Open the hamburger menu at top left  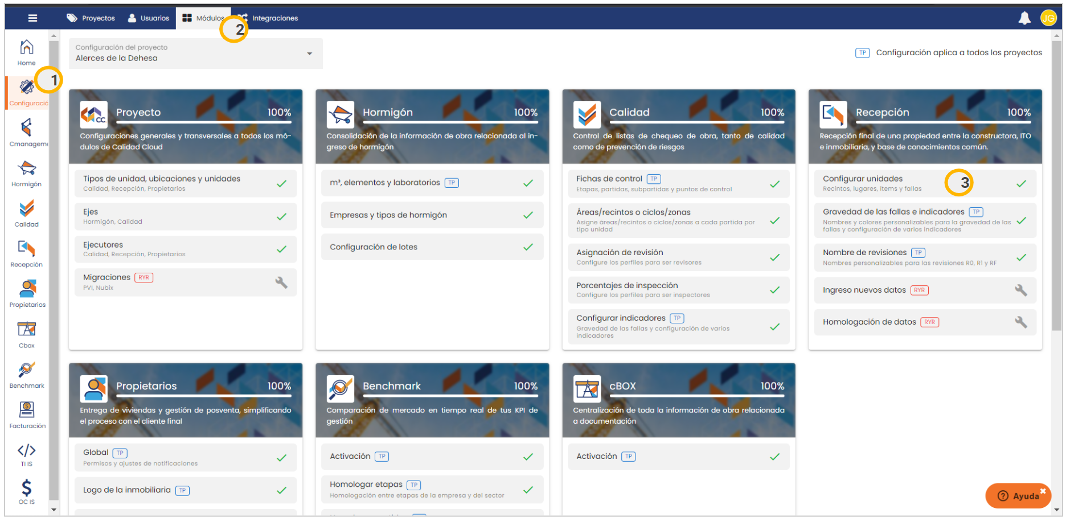point(32,18)
